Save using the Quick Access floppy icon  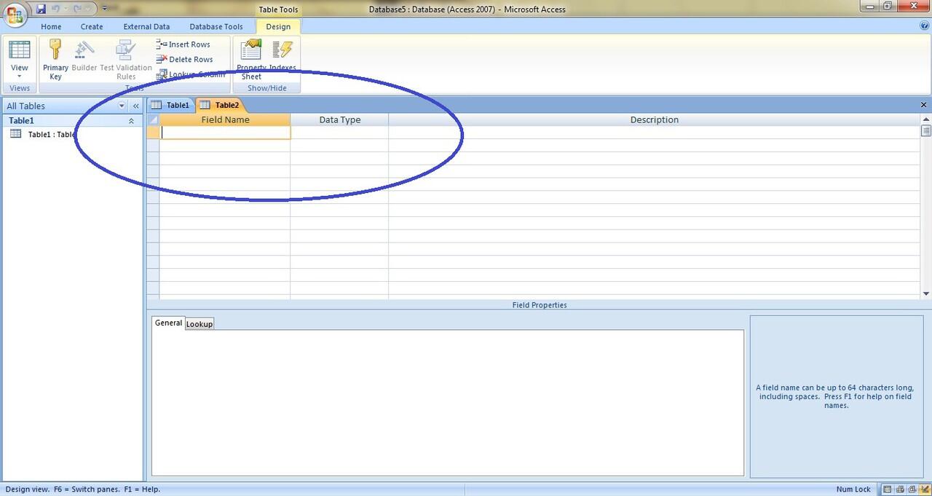click(x=41, y=9)
